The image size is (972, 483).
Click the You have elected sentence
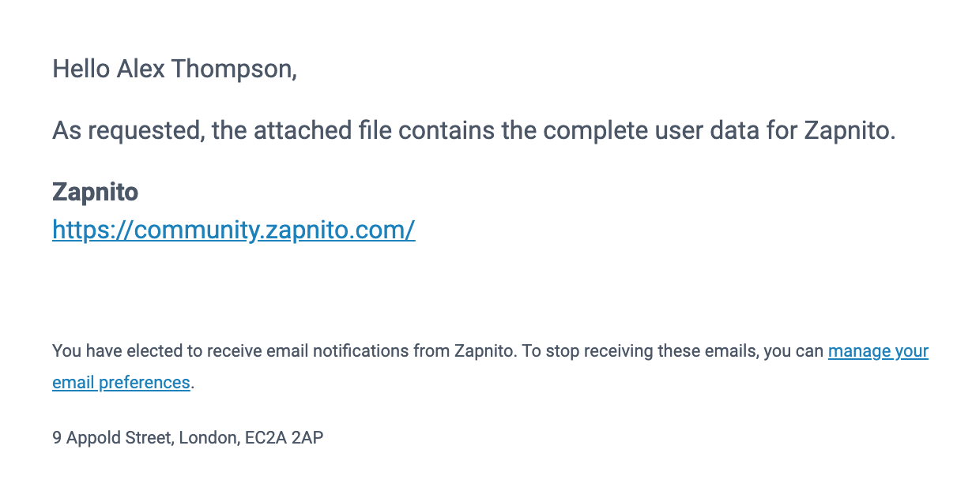284,351
